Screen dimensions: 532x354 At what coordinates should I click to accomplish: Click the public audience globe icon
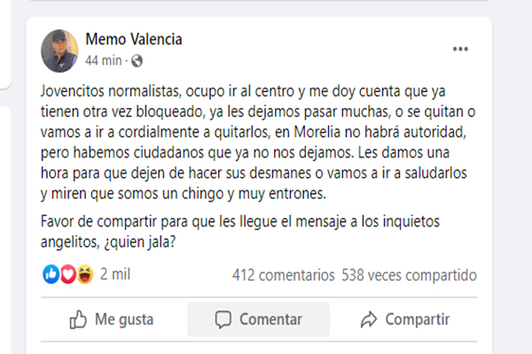137,61
